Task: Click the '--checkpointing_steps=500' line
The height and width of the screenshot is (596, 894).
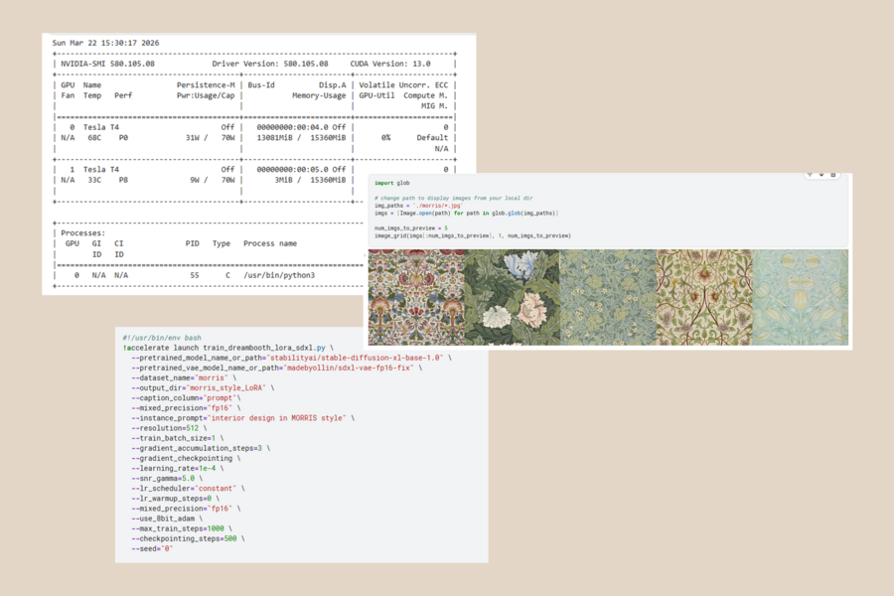Action: 188,539
